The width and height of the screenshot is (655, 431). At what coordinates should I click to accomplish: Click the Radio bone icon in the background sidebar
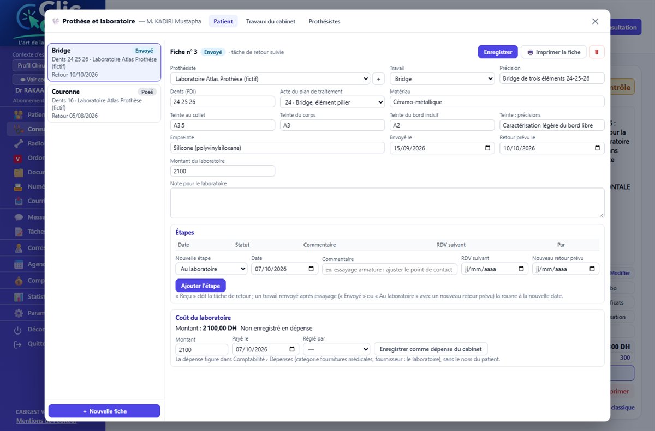coord(19,144)
